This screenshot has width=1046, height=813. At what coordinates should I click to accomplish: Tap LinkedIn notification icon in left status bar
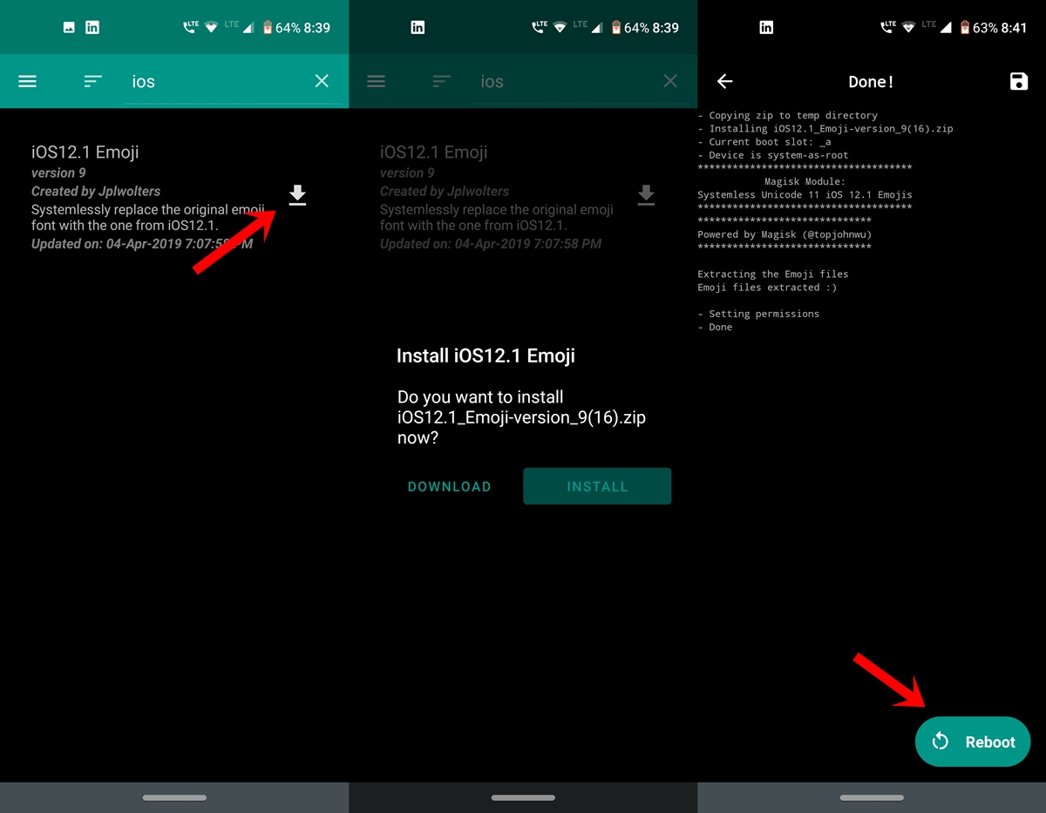[x=92, y=28]
